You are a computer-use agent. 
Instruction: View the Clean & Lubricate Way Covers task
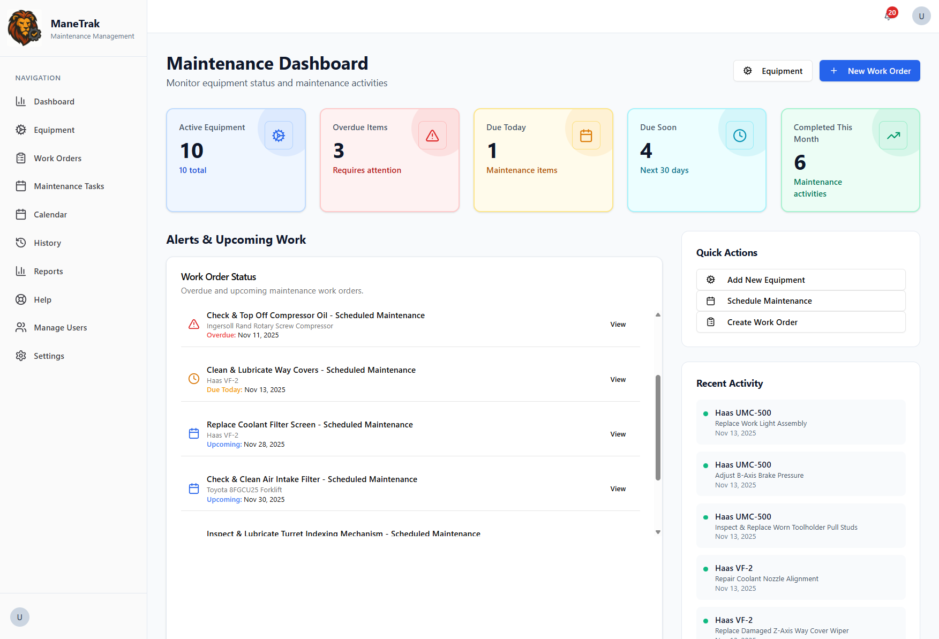617,379
